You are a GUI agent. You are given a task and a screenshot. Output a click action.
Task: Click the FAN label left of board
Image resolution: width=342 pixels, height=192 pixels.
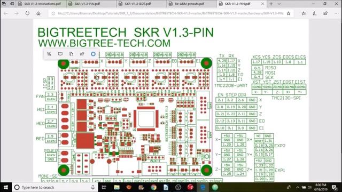[x=40, y=96]
